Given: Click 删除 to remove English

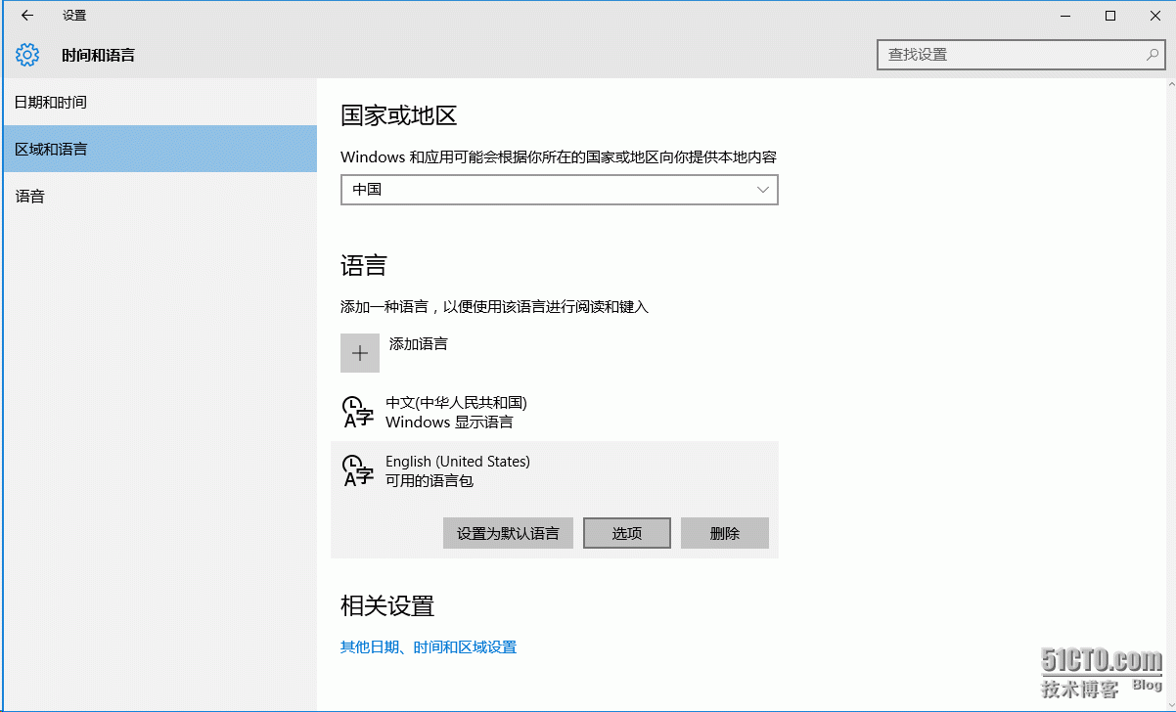Looking at the screenshot, I should tap(725, 533).
